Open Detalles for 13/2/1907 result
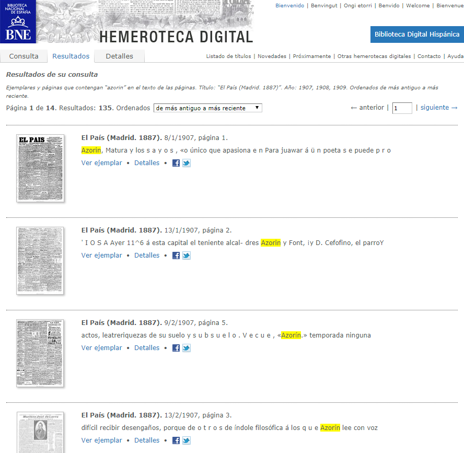The width and height of the screenshot is (464, 453). [x=147, y=440]
